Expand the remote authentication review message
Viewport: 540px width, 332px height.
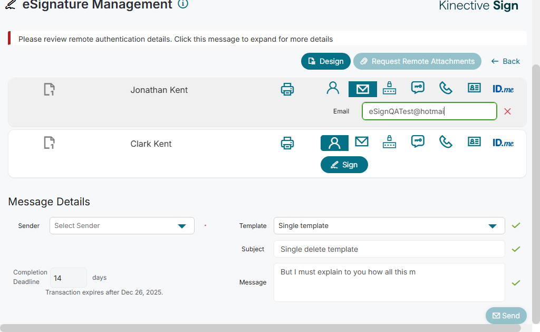tap(176, 39)
